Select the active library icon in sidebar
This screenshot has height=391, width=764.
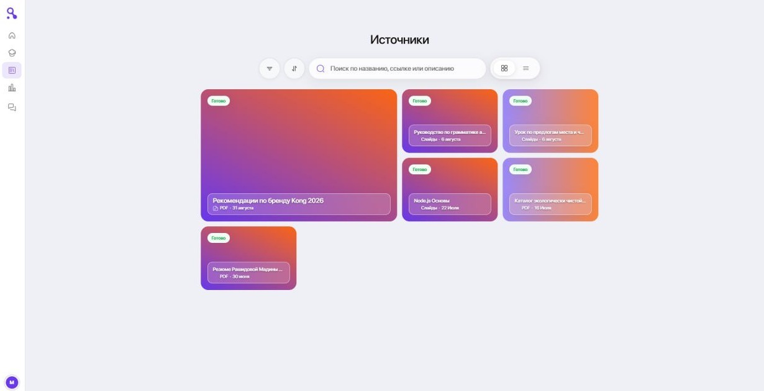click(x=12, y=70)
